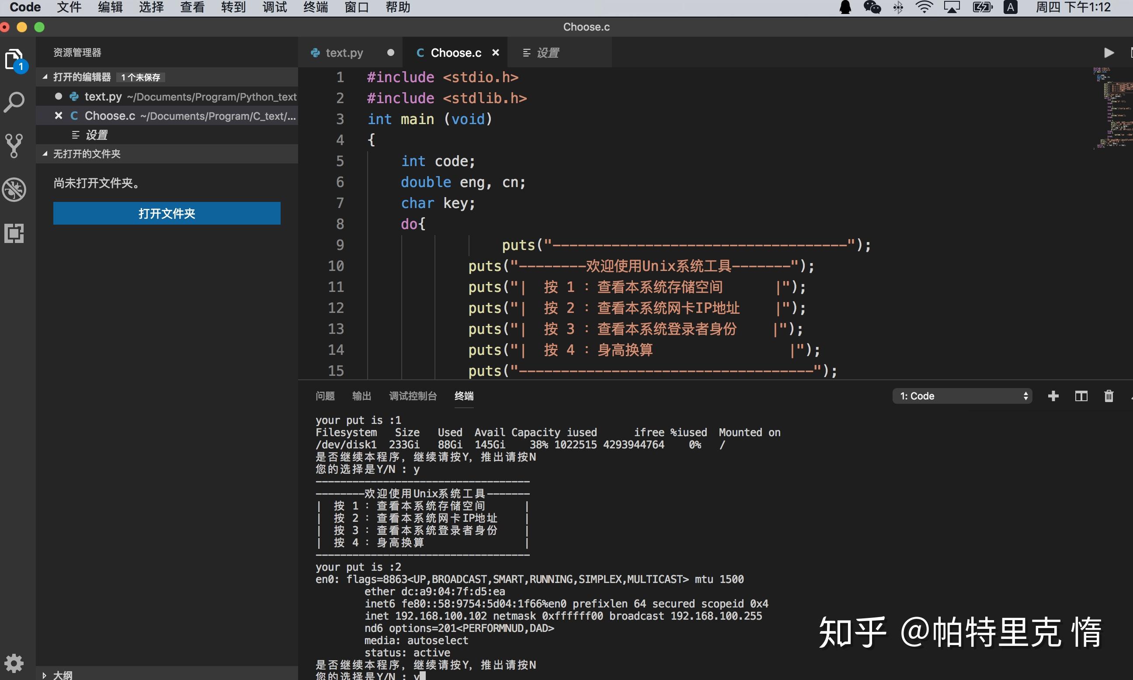Click the 打开文件夹 button
Image resolution: width=1133 pixels, height=680 pixels.
coord(167,214)
